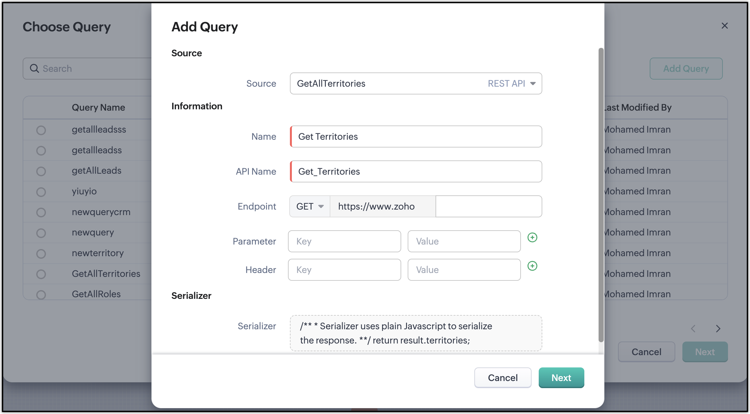Select the newterritory query radio button
Viewport: 750px width, 414px height.
click(x=41, y=254)
